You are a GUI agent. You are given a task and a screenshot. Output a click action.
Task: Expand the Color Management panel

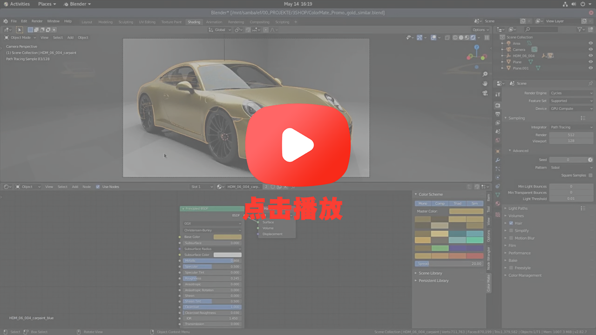(x=525, y=275)
